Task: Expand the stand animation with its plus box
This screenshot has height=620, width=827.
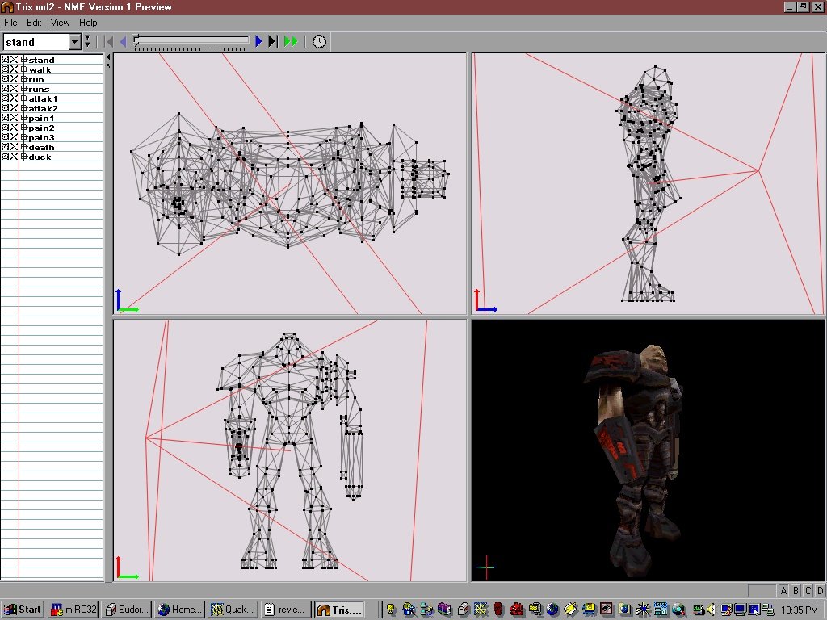Action: pos(23,60)
